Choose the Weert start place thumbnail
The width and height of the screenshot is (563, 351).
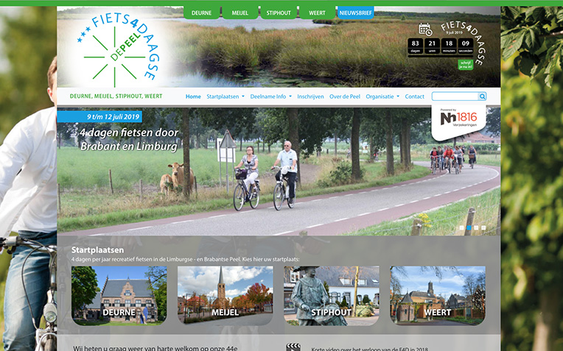(438, 295)
